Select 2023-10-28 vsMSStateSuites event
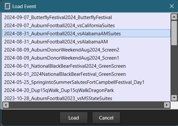Viewport: 178px width, 126px height. [x=86, y=98]
